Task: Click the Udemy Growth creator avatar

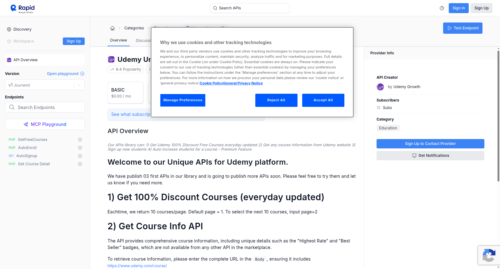Action: pyautogui.click(x=380, y=87)
